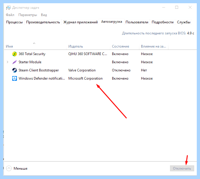Image resolution: width=200 pixels, height=179 pixels.
Task: Click Отключено status in the Steam row
Action: tap(121, 70)
